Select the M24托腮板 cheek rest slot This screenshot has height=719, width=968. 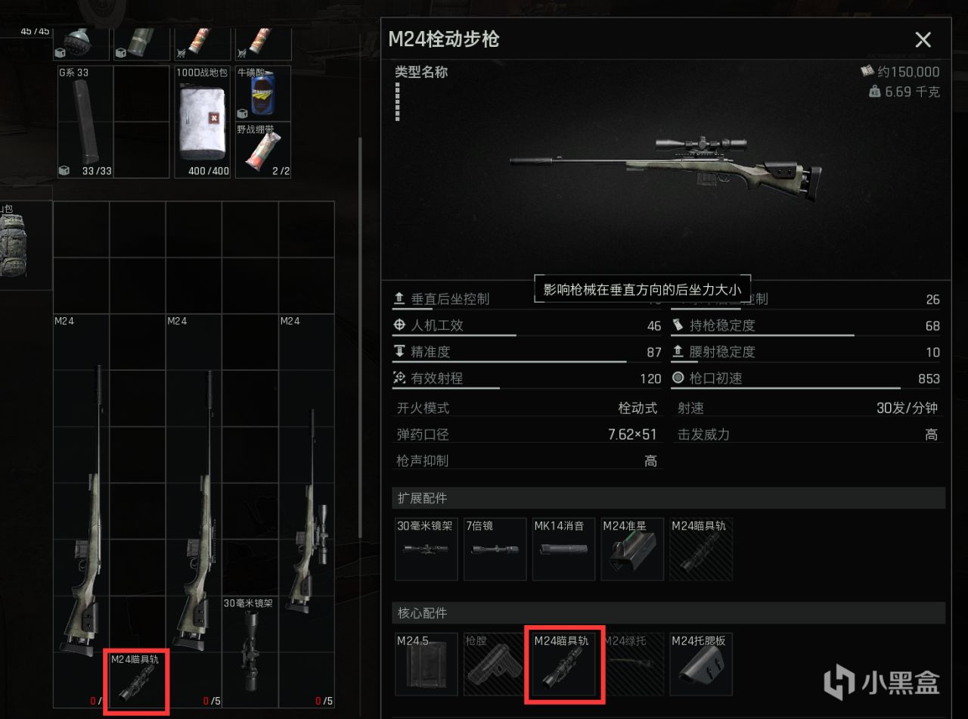pos(701,664)
